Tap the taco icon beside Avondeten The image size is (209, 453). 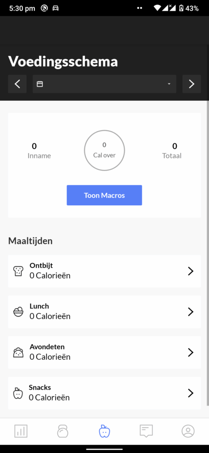pyautogui.click(x=18, y=353)
